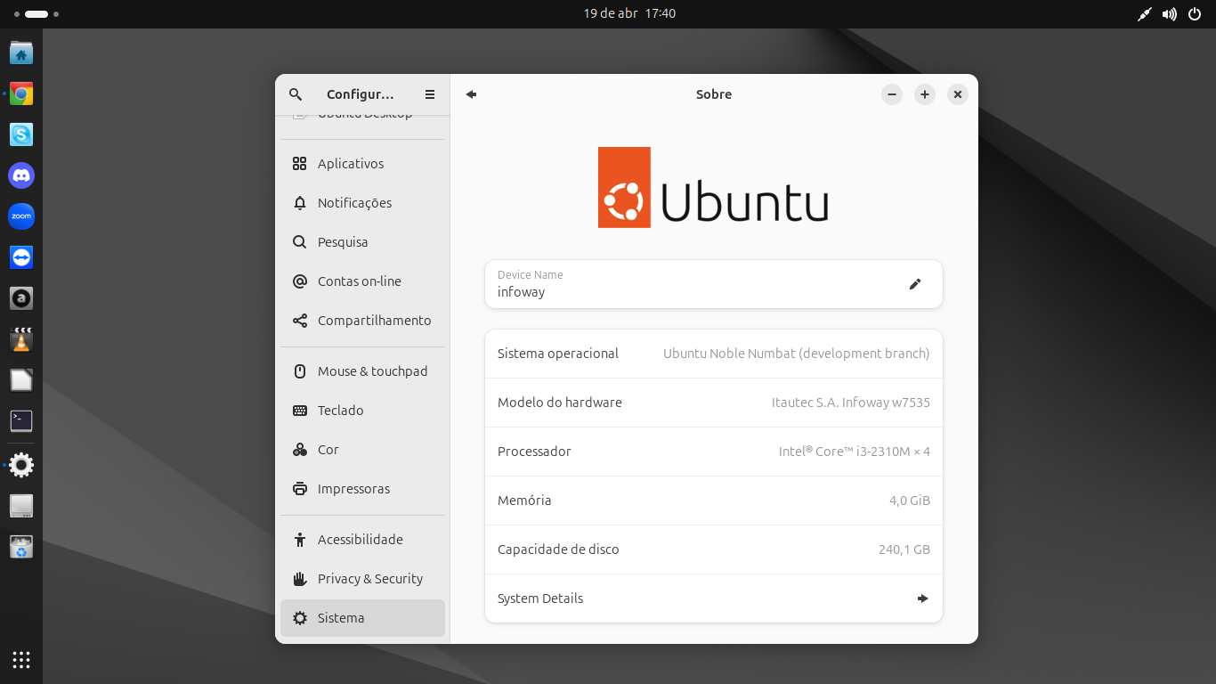Click the search icon in Settings sidebar
This screenshot has height=684, width=1216.
(x=296, y=94)
